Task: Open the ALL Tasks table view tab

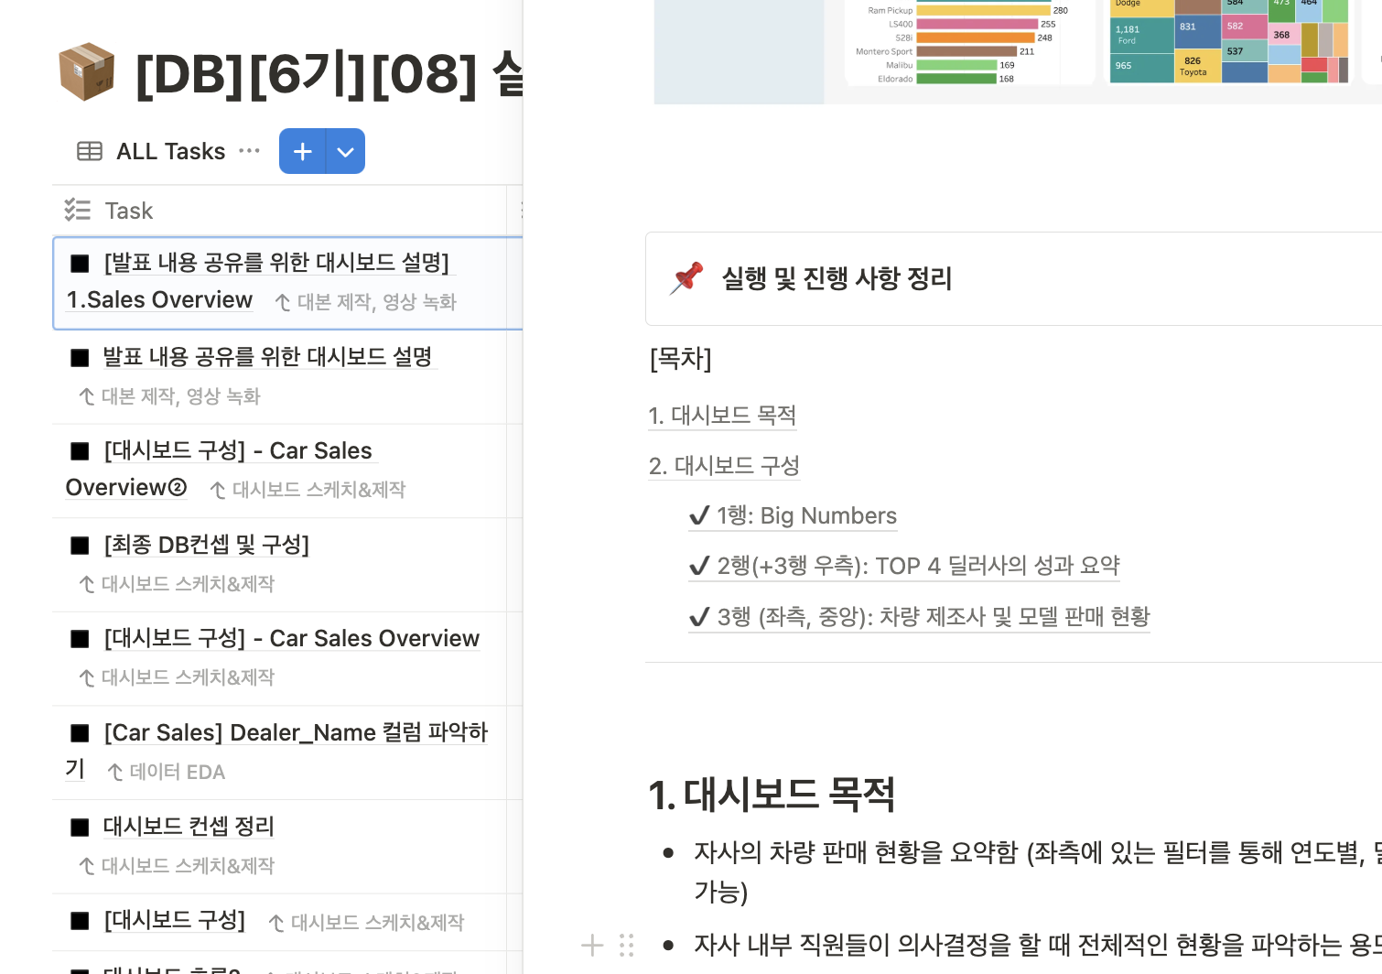Action: (152, 151)
